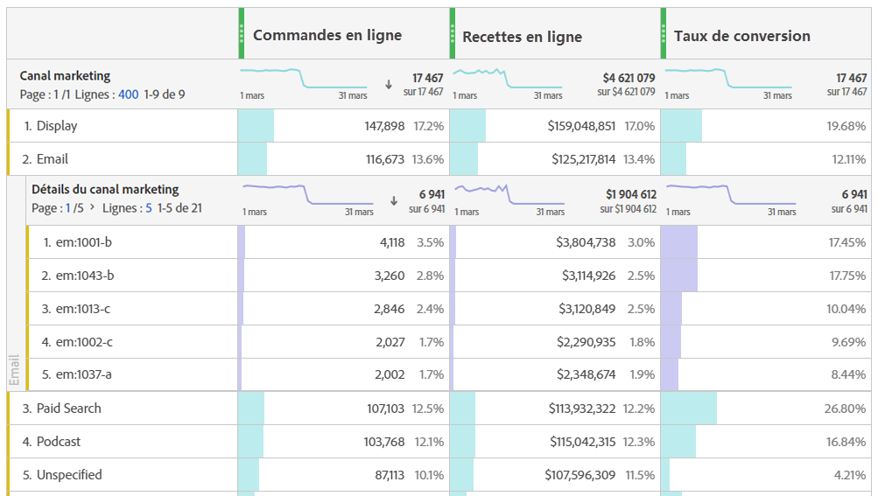The image size is (878, 496).
Task: Click the Taux de conversion green drag handle
Action: point(664,33)
